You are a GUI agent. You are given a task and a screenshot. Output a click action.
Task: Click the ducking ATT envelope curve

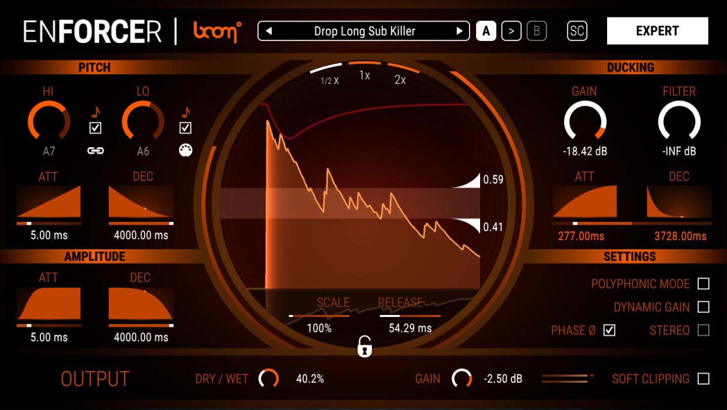584,202
